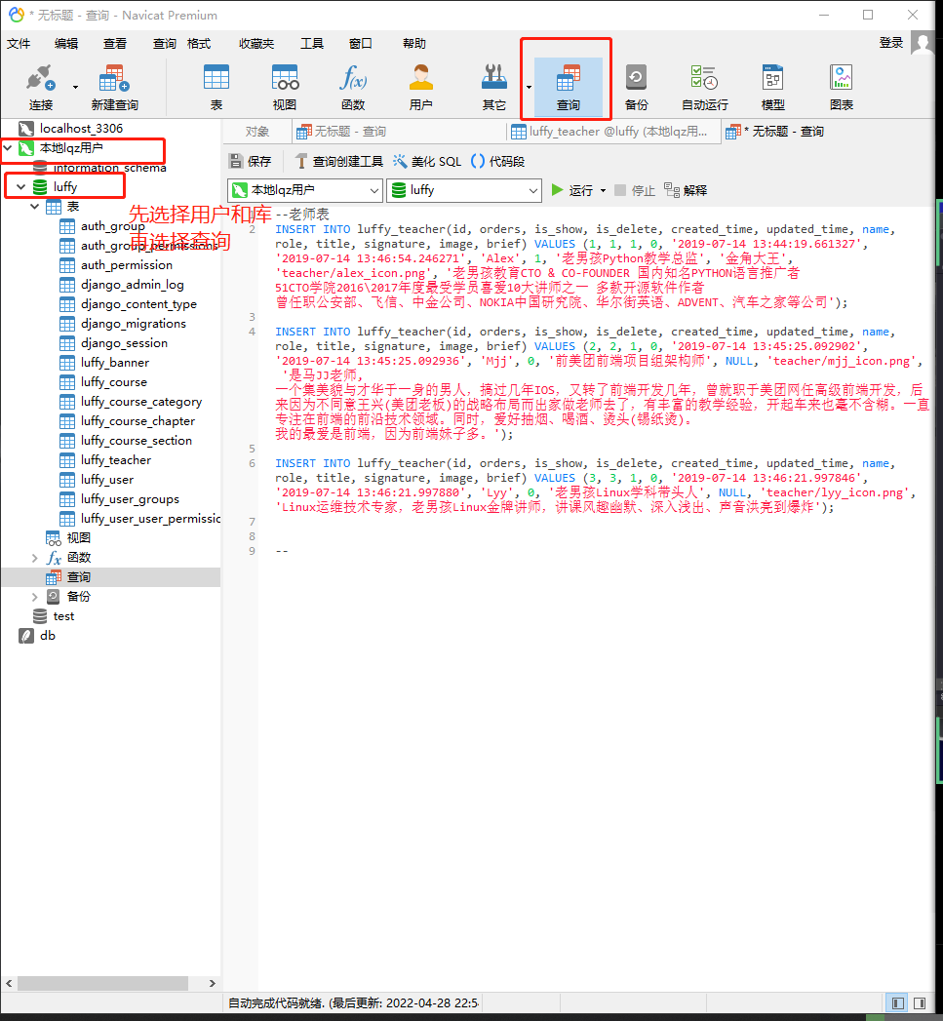This screenshot has width=943, height=1021.
Task: Expand the 备份 node in tree
Action: [34, 597]
